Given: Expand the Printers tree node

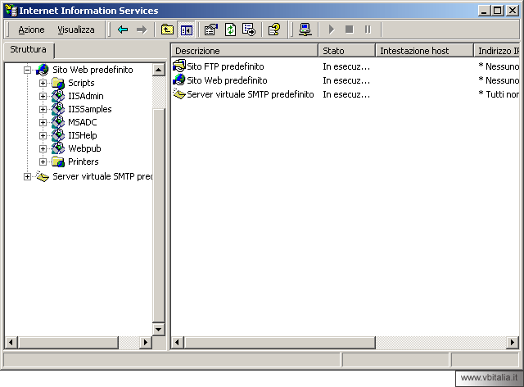Looking at the screenshot, I should tap(43, 162).
